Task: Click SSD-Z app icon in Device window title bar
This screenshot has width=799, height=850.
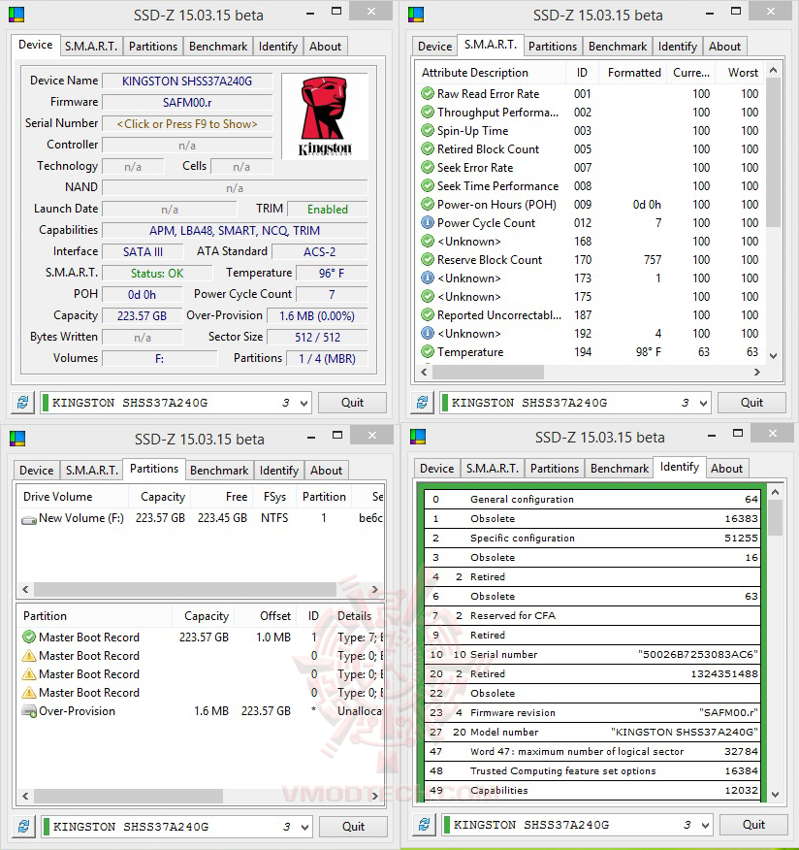Action: click(x=16, y=15)
